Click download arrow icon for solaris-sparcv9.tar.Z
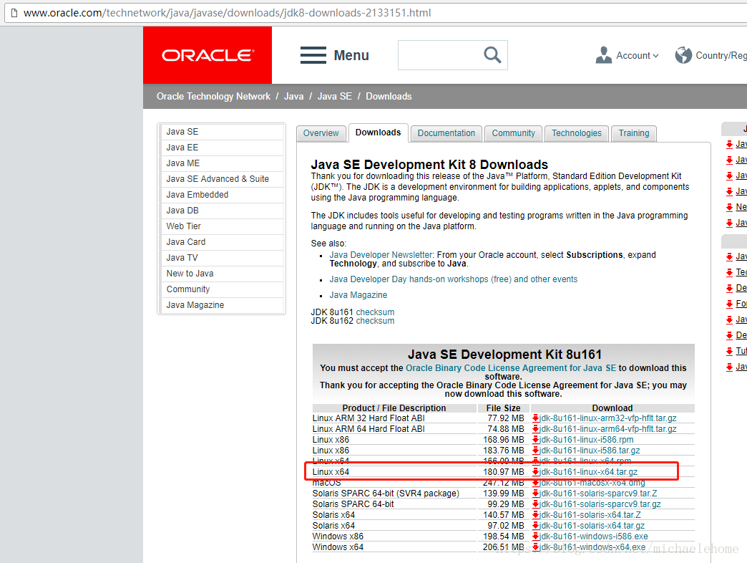Screen dimensions: 747x563 pos(535,494)
